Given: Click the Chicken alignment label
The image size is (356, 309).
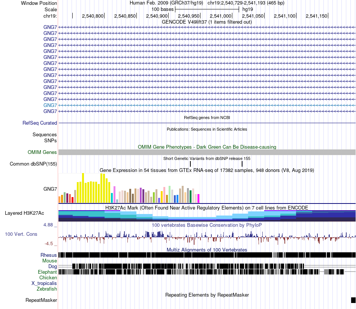Looking at the screenshot, I should coord(48,277).
